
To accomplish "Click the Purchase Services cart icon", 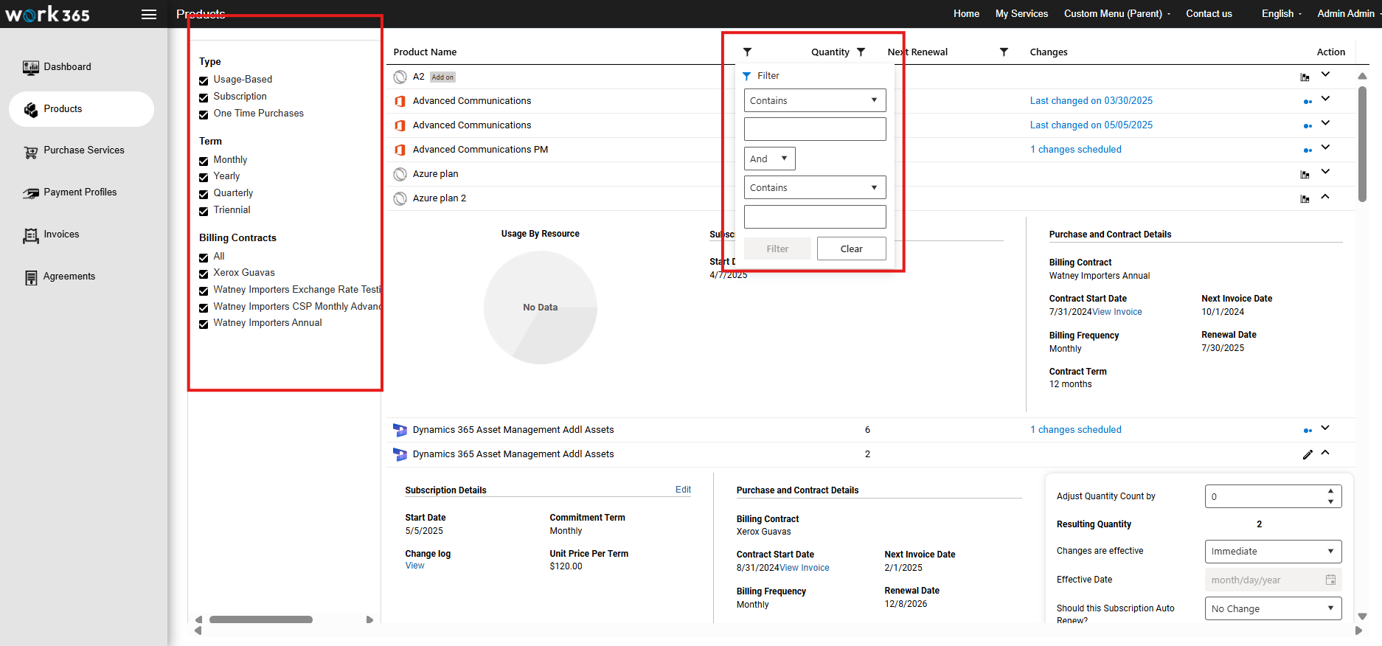I will (x=30, y=152).
